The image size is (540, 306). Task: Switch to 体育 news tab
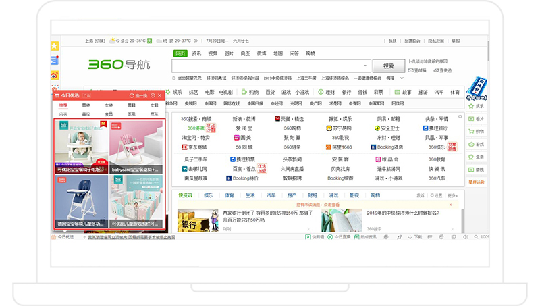click(x=230, y=195)
